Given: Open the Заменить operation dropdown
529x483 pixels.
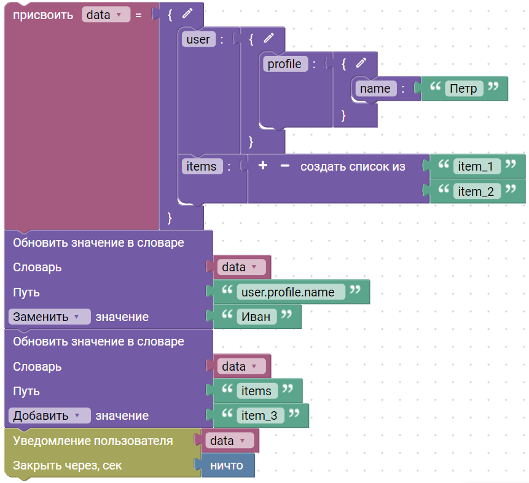Looking at the screenshot, I should click(x=49, y=317).
